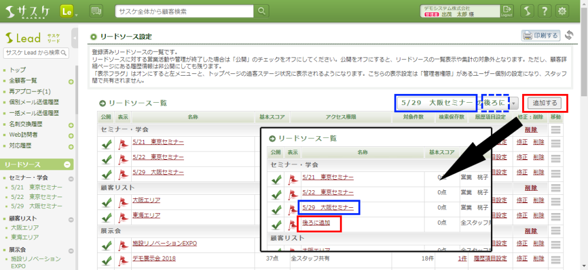This screenshot has width=588, height=270.
Task: Open トップ in the sidebar menu
Action: pyautogui.click(x=18, y=69)
